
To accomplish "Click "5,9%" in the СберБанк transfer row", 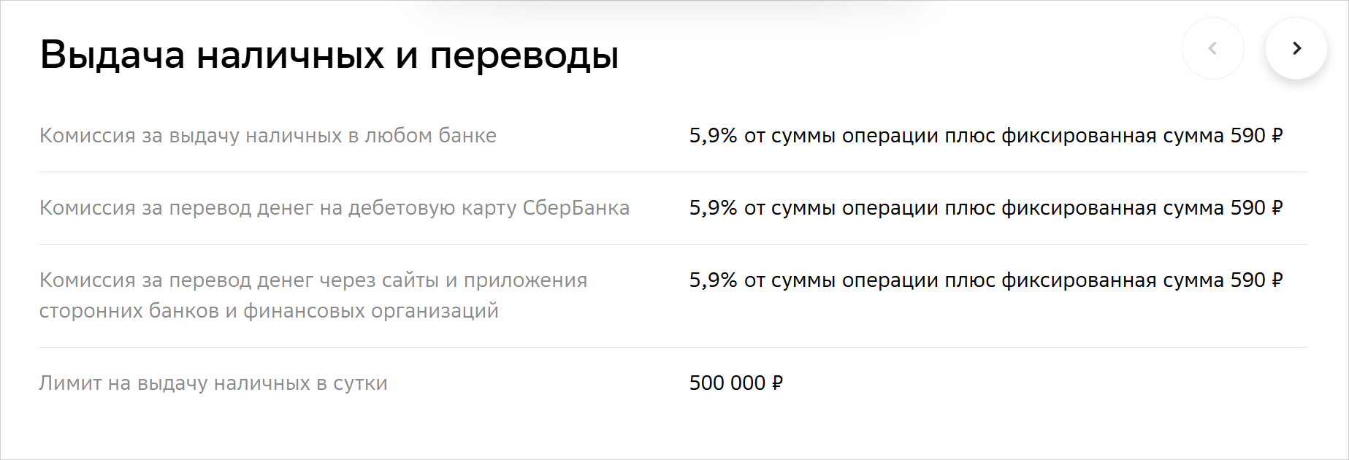I will 713,208.
